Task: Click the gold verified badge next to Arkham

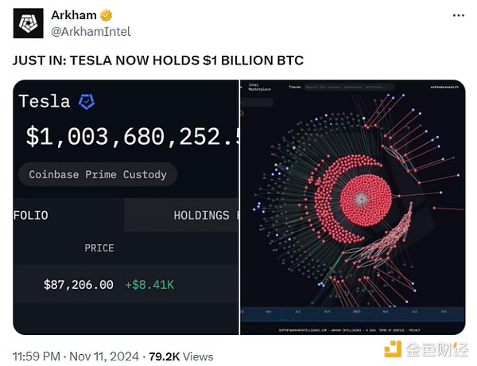Action: pos(106,15)
